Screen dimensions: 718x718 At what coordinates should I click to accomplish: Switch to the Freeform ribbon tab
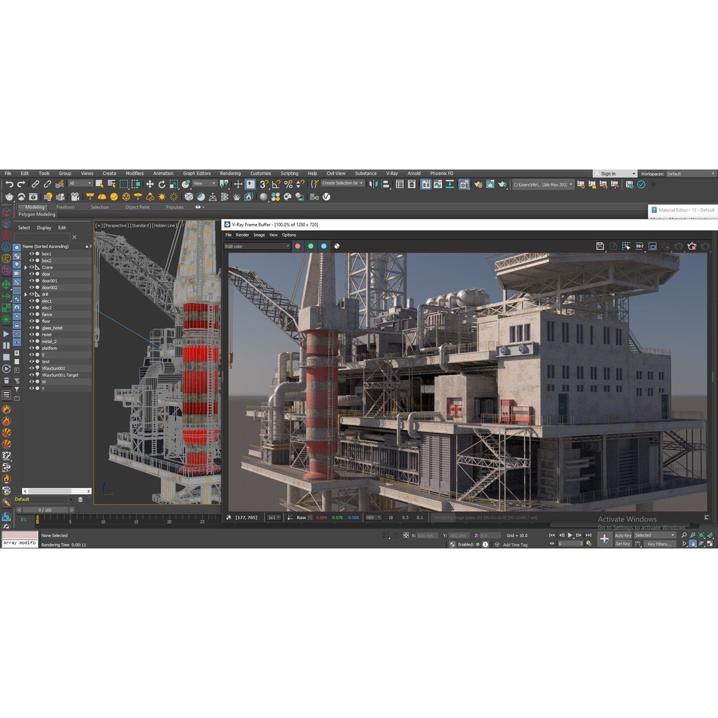coord(64,207)
